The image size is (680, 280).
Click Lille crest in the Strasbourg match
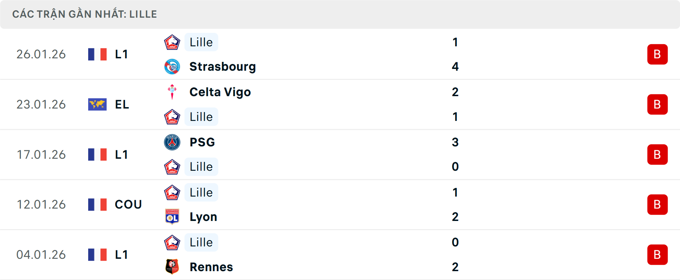(172, 42)
